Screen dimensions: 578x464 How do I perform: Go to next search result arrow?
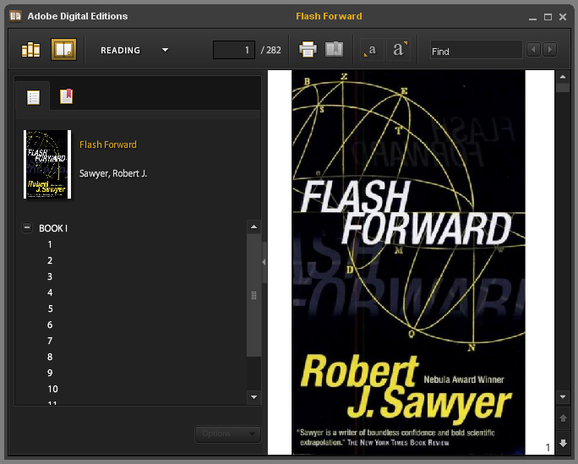pyautogui.click(x=550, y=49)
